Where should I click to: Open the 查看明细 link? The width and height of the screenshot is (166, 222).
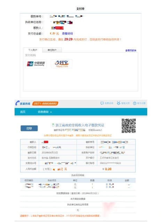pos(68,34)
